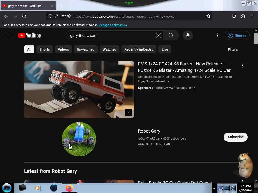Click the page scrollbar up arrow

[x=256, y=30]
